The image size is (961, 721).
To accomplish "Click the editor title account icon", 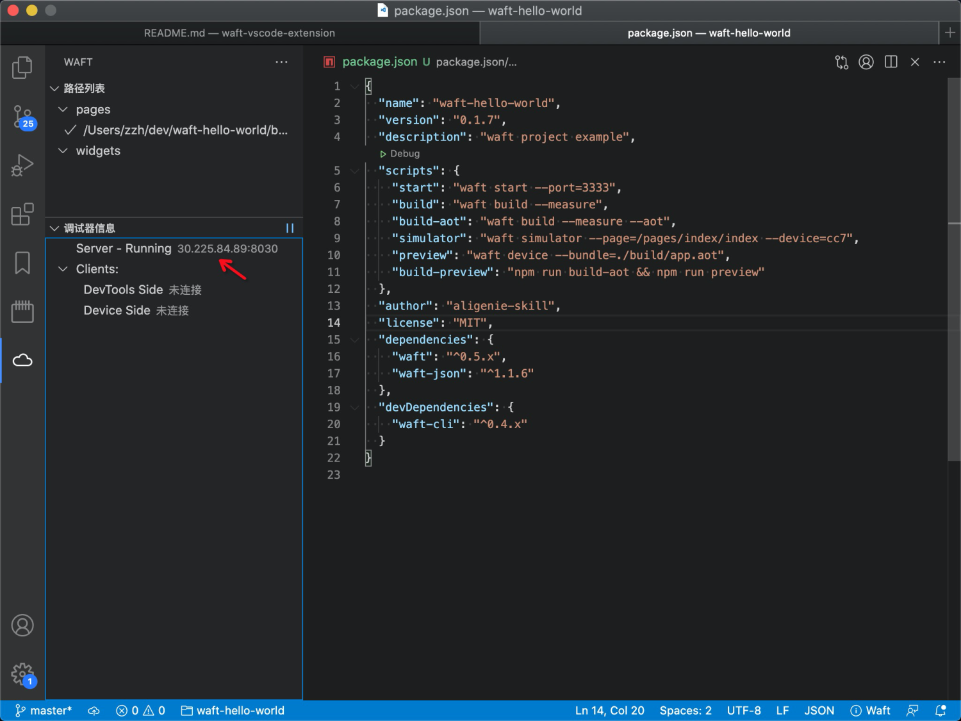I will [866, 62].
